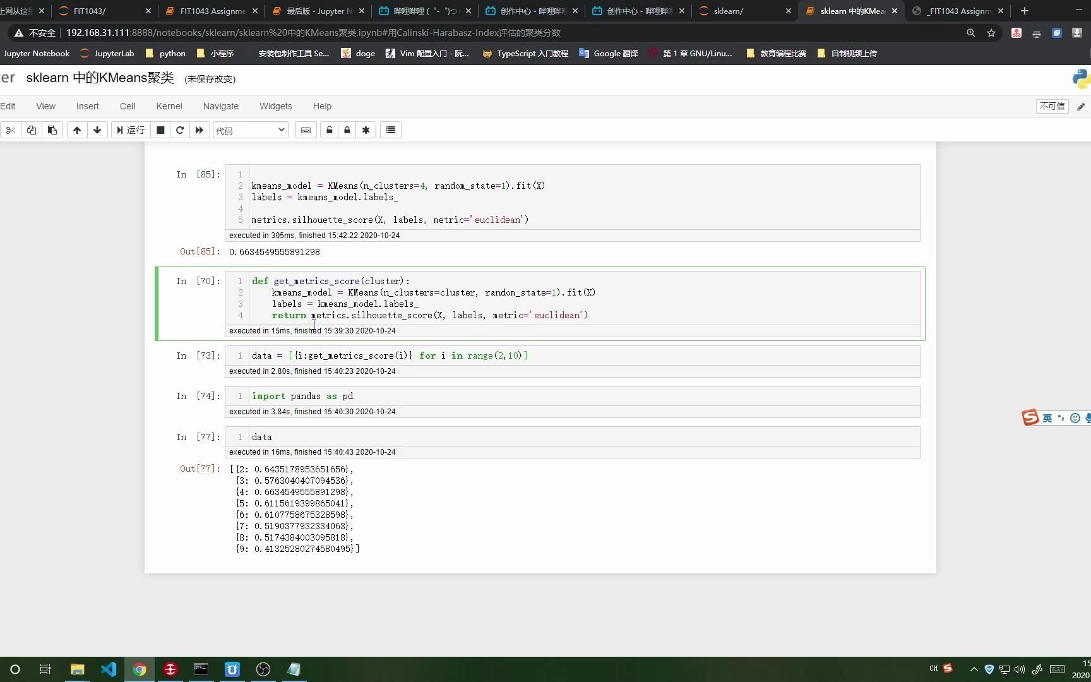Click the notebook title sklearn 中的KMeans聚类
Viewport: 1091px width, 682px height.
click(x=100, y=78)
